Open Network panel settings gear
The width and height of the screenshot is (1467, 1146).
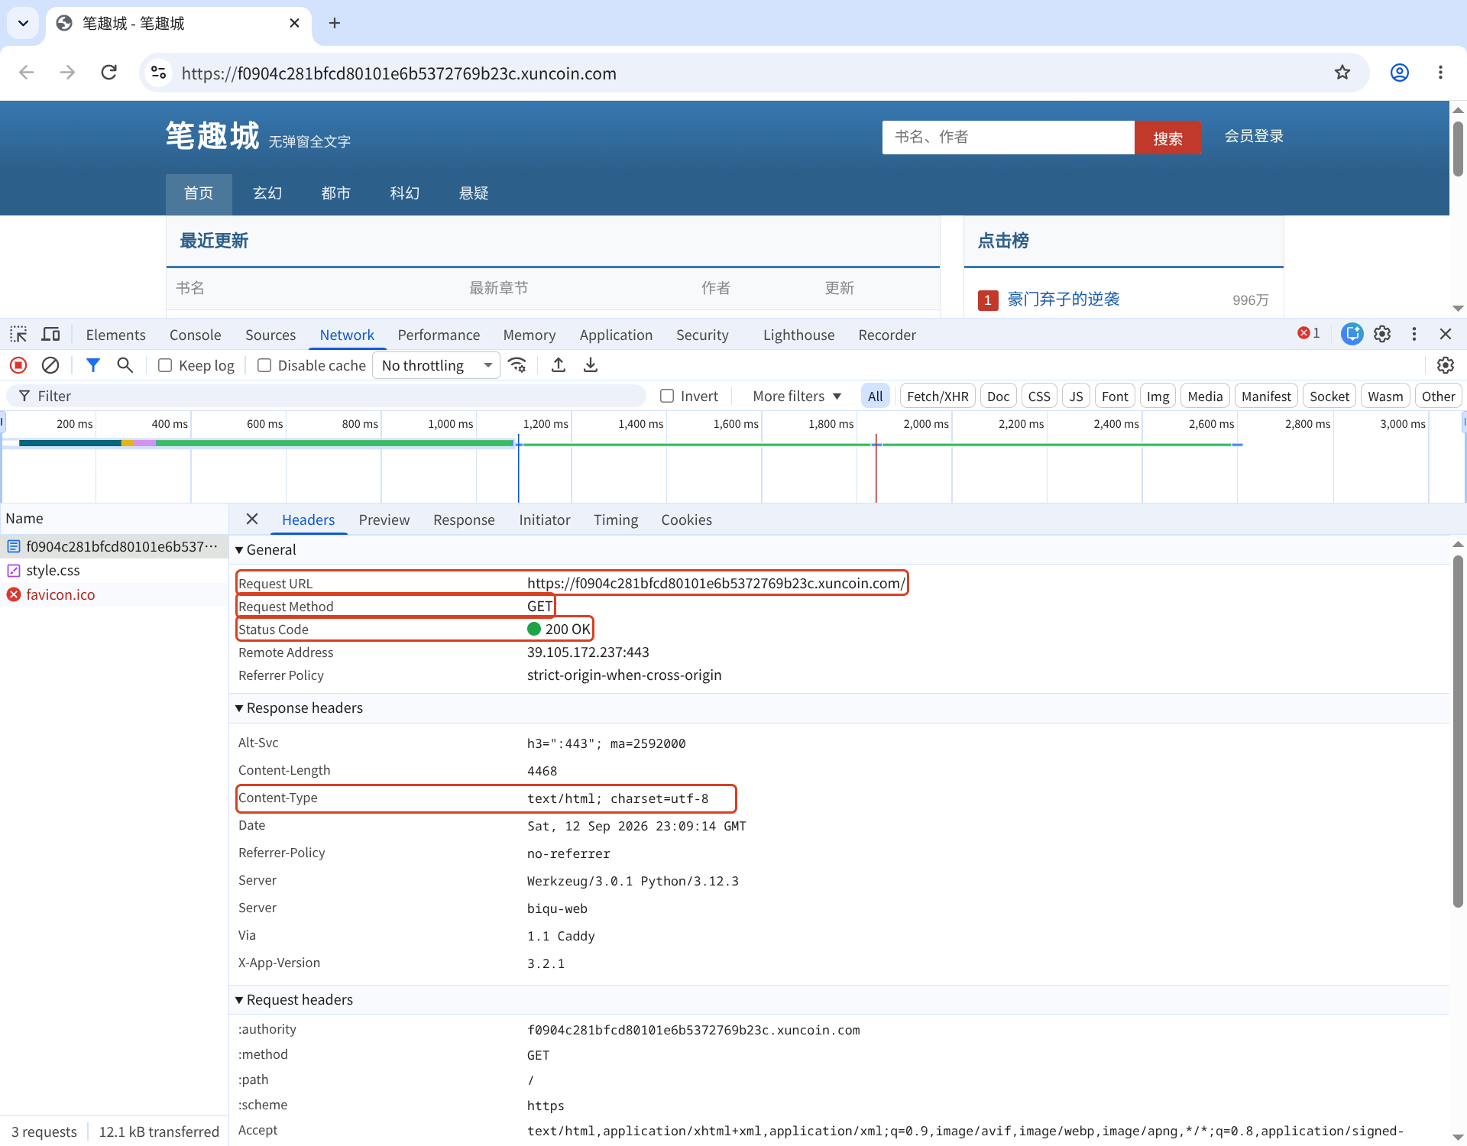tap(1445, 365)
